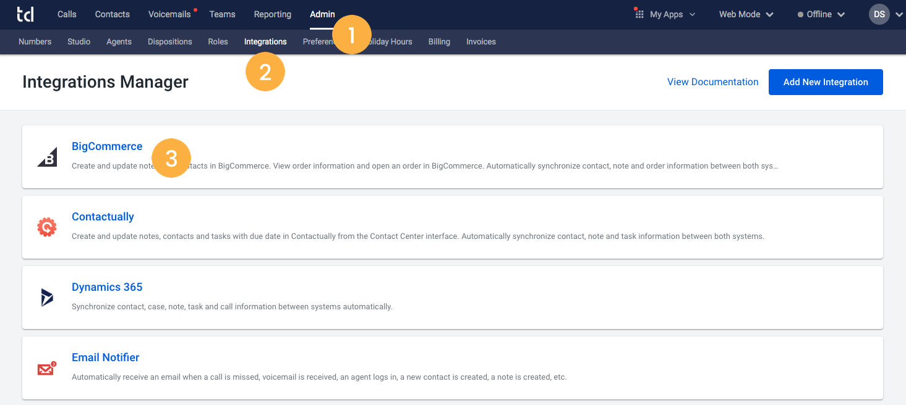Screen dimensions: 906x405
Task: Open the DS user avatar
Action: click(879, 14)
